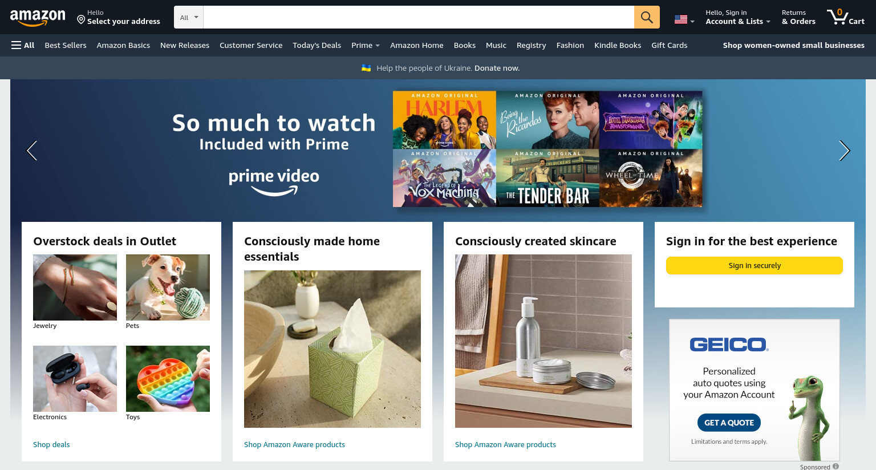876x470 pixels.
Task: Open Being the Ricardos thumbnail
Action: 547,120
